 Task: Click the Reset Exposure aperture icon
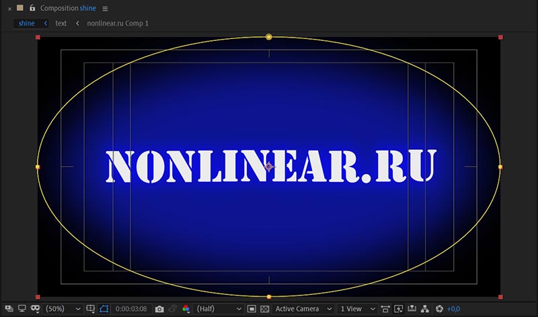coord(439,309)
